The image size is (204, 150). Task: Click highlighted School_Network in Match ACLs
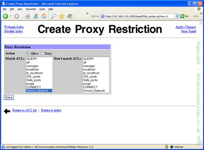coord(39,91)
